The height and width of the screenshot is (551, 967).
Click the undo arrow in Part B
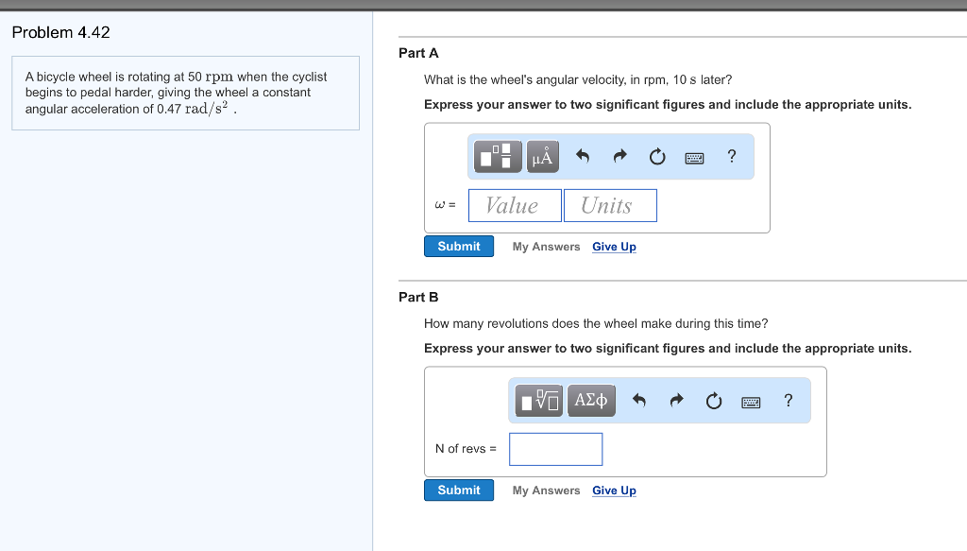click(639, 401)
